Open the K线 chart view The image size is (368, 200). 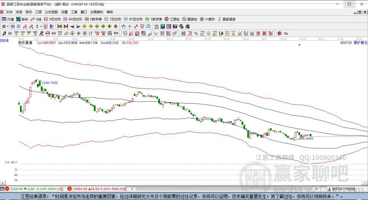click(x=36, y=19)
